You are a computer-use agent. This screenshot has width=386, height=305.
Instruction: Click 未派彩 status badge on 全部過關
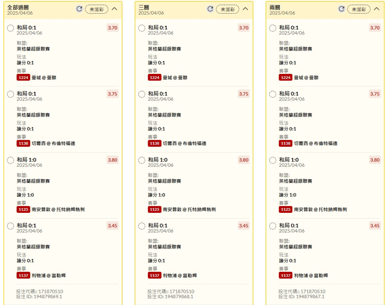(97, 9)
